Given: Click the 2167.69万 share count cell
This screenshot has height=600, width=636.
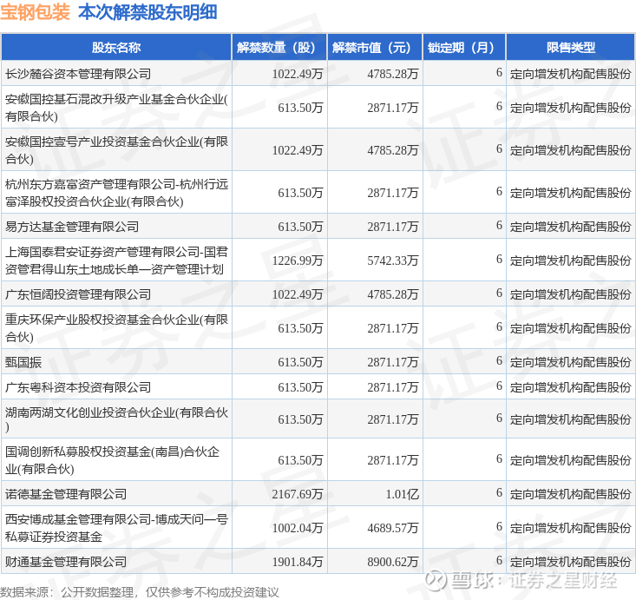Looking at the screenshot, I should coord(279,494).
